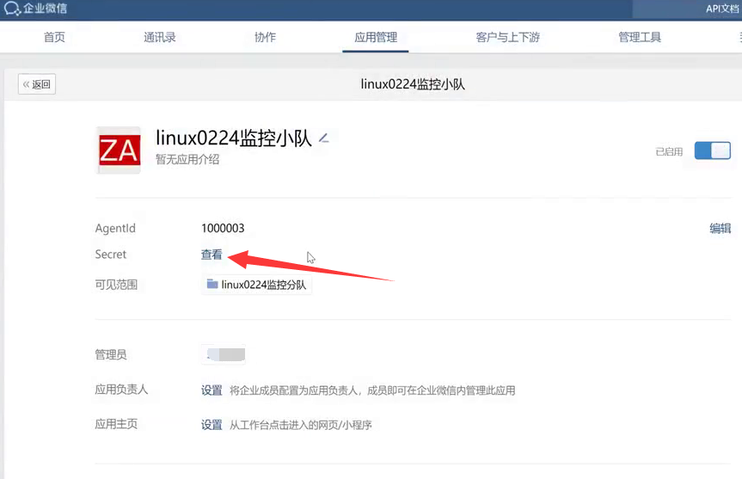Open the 管理工具 tab
The width and height of the screenshot is (742, 479).
(640, 37)
